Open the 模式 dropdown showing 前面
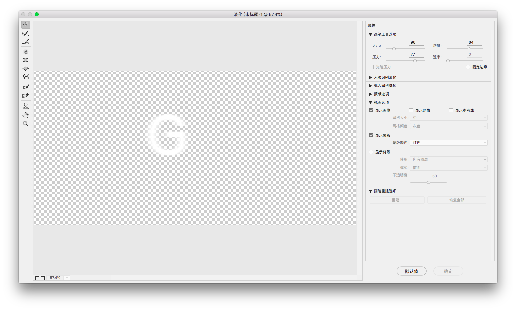Viewport: 516px width, 310px height. (449, 168)
